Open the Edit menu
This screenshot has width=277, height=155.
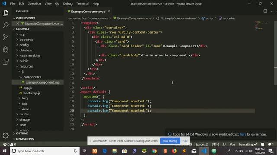[x=21, y=3]
